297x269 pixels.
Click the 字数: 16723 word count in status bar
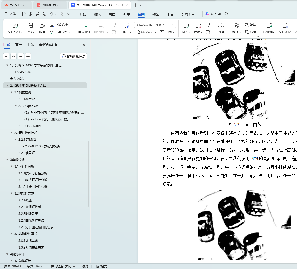click(x=36, y=266)
